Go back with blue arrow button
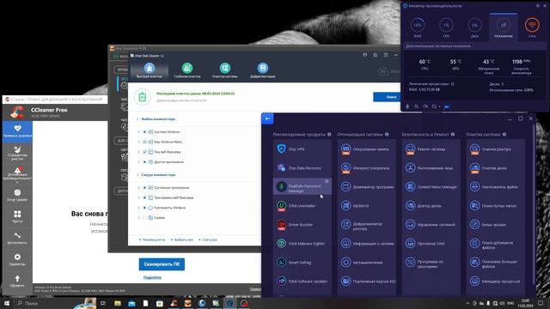 pyautogui.click(x=267, y=118)
